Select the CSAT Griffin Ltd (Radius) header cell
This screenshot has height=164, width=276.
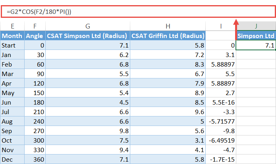[168, 36]
